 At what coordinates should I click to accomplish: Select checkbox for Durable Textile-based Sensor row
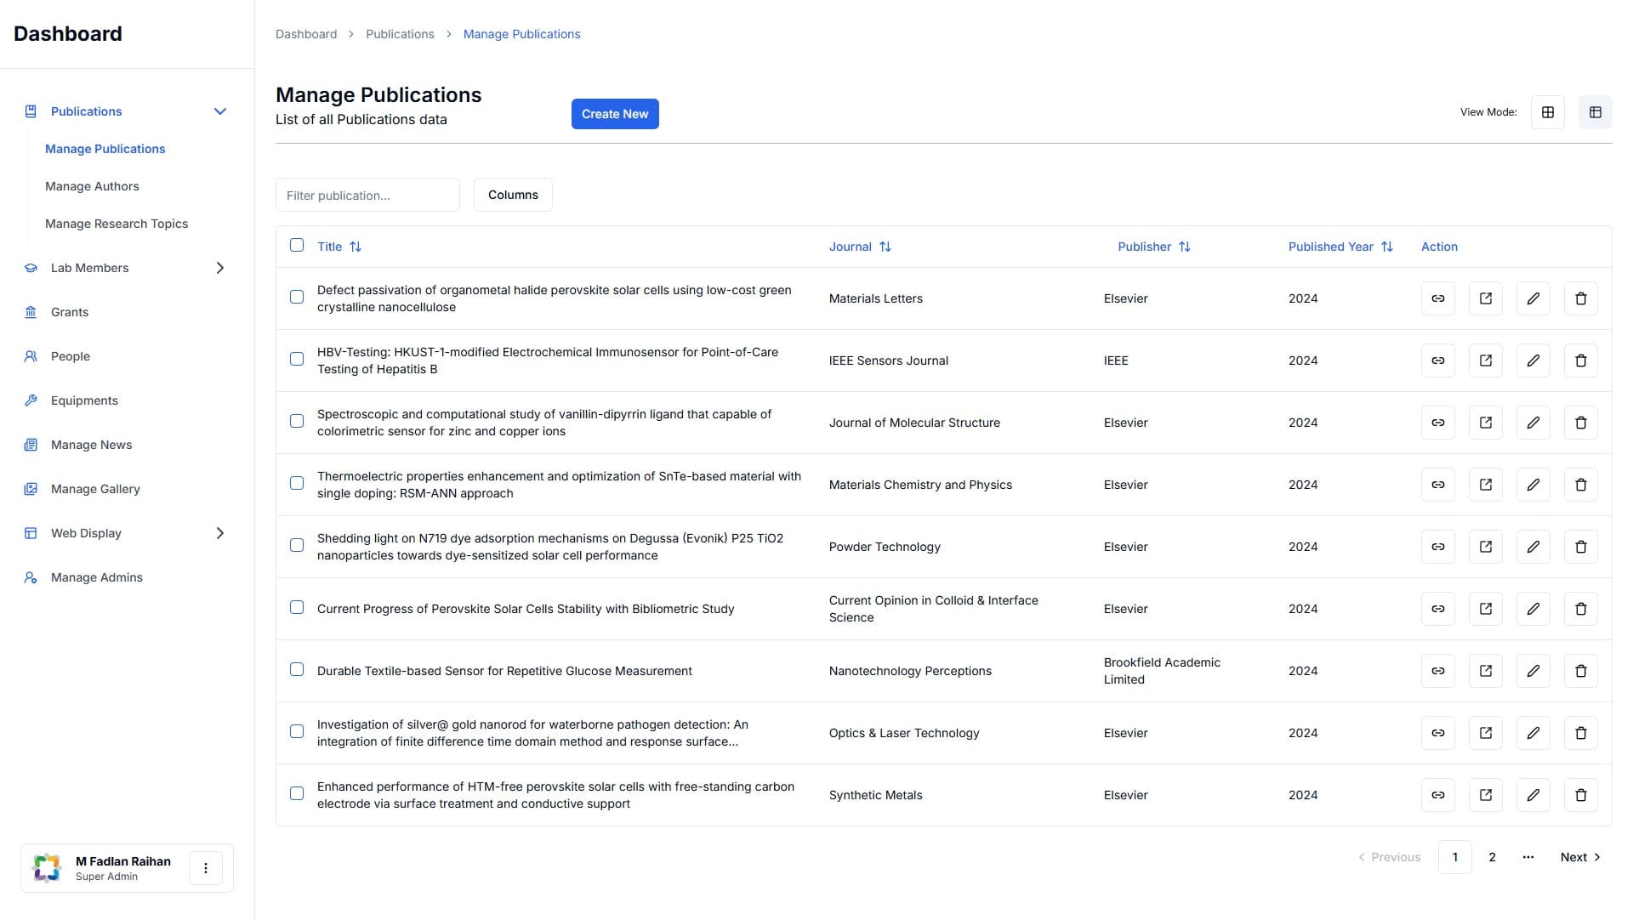(x=297, y=669)
